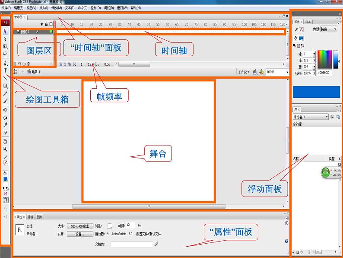This screenshot has width=343, height=258.
Task: Click edit scene icon
Action: point(255,72)
